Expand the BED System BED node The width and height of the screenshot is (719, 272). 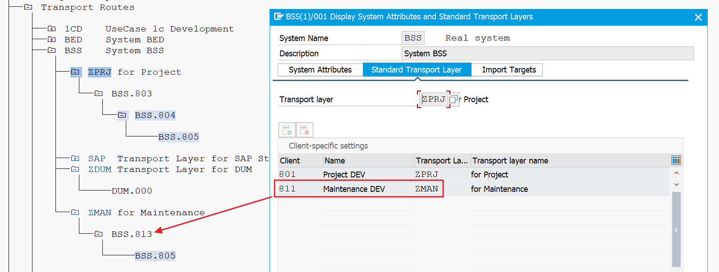coord(52,40)
